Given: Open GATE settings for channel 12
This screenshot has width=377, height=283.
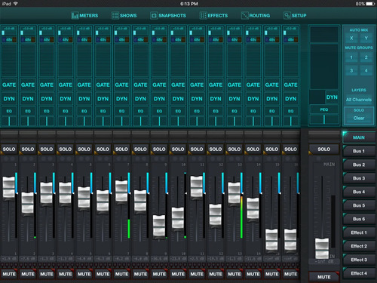Looking at the screenshot, I should [x=216, y=85].
